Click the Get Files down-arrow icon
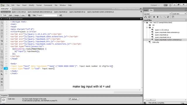This screenshot has width=187, height=105. 154,17
